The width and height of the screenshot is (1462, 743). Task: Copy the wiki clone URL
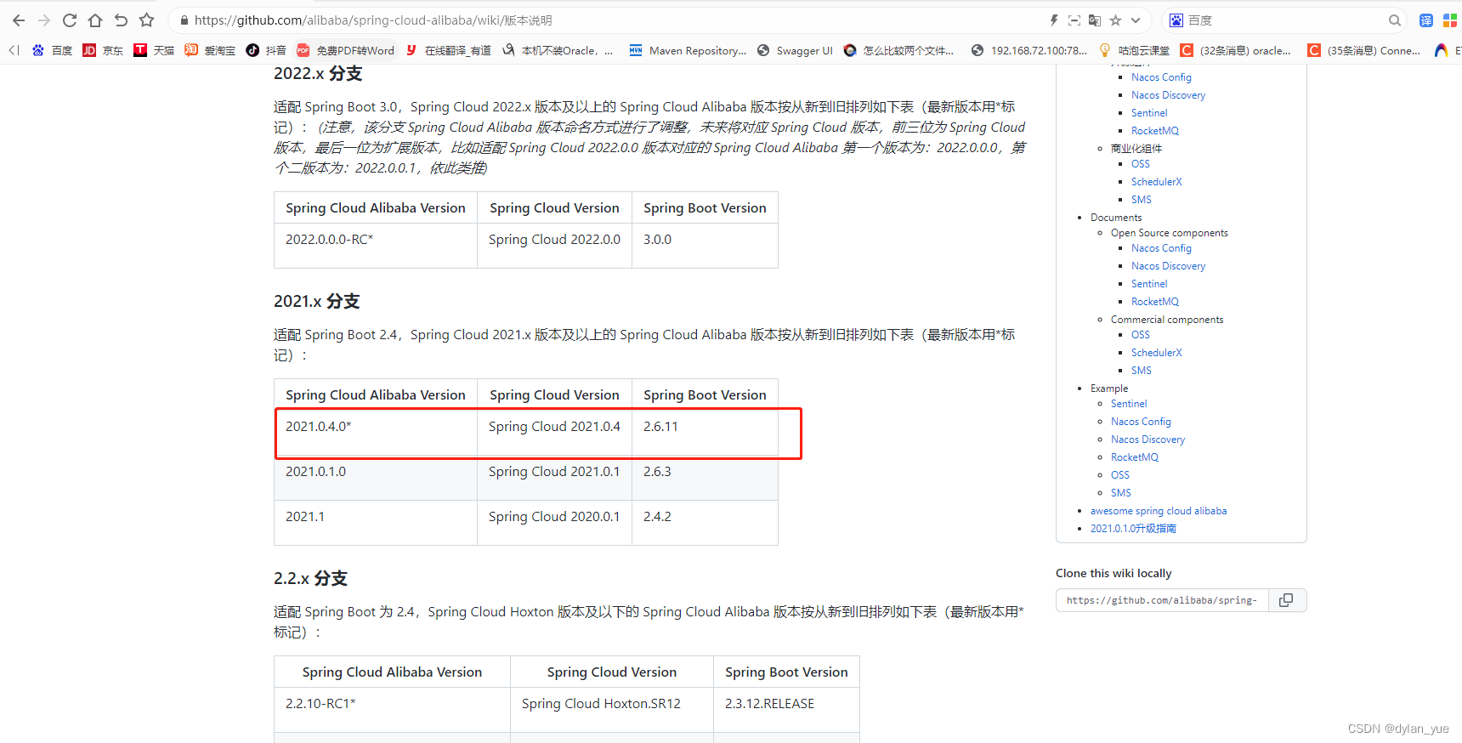1287,600
